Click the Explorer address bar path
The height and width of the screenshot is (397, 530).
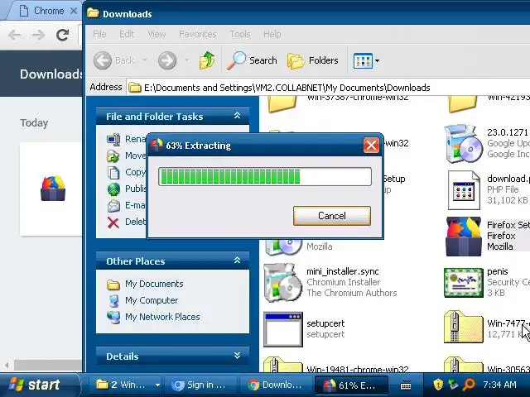pyautogui.click(x=287, y=88)
